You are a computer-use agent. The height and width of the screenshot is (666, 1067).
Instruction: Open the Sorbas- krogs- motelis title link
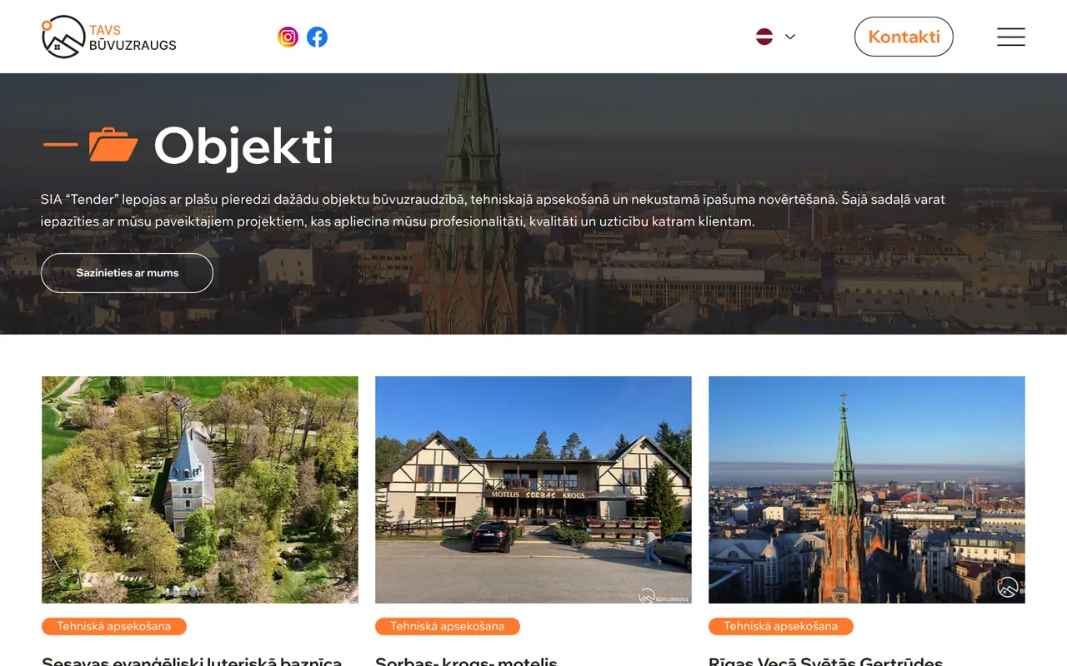tap(466, 661)
